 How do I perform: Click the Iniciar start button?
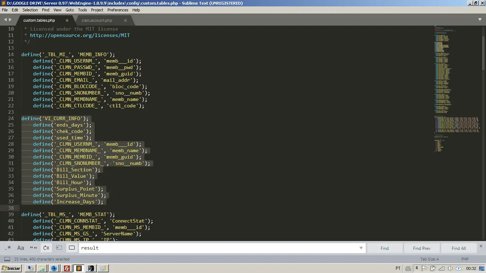click(x=11, y=268)
